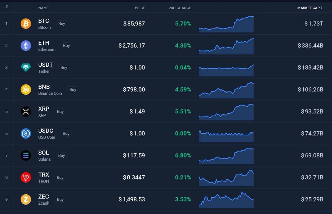
Task: Buy BNB using its Buy button
Action: pyautogui.click(x=73, y=90)
